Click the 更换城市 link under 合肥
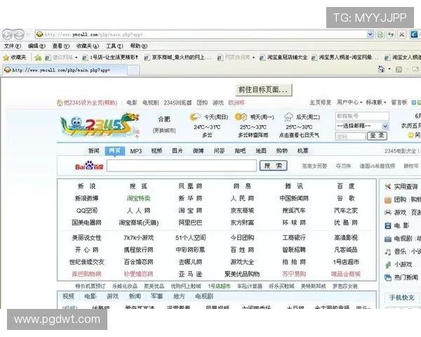The image size is (421, 337). [x=164, y=131]
